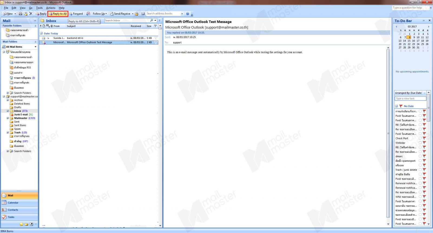The height and width of the screenshot is (233, 433).
Task: Click the Reply to All toolbar button
Action: point(58,13)
